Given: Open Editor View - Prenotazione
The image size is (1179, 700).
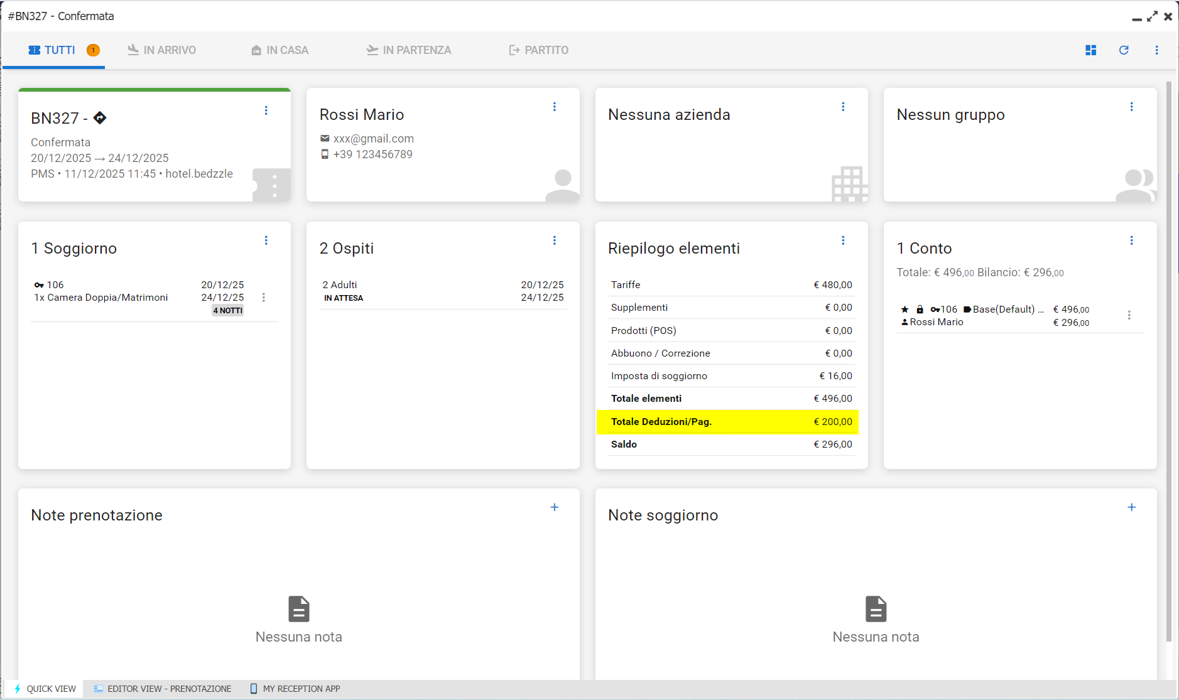Looking at the screenshot, I should pyautogui.click(x=163, y=689).
